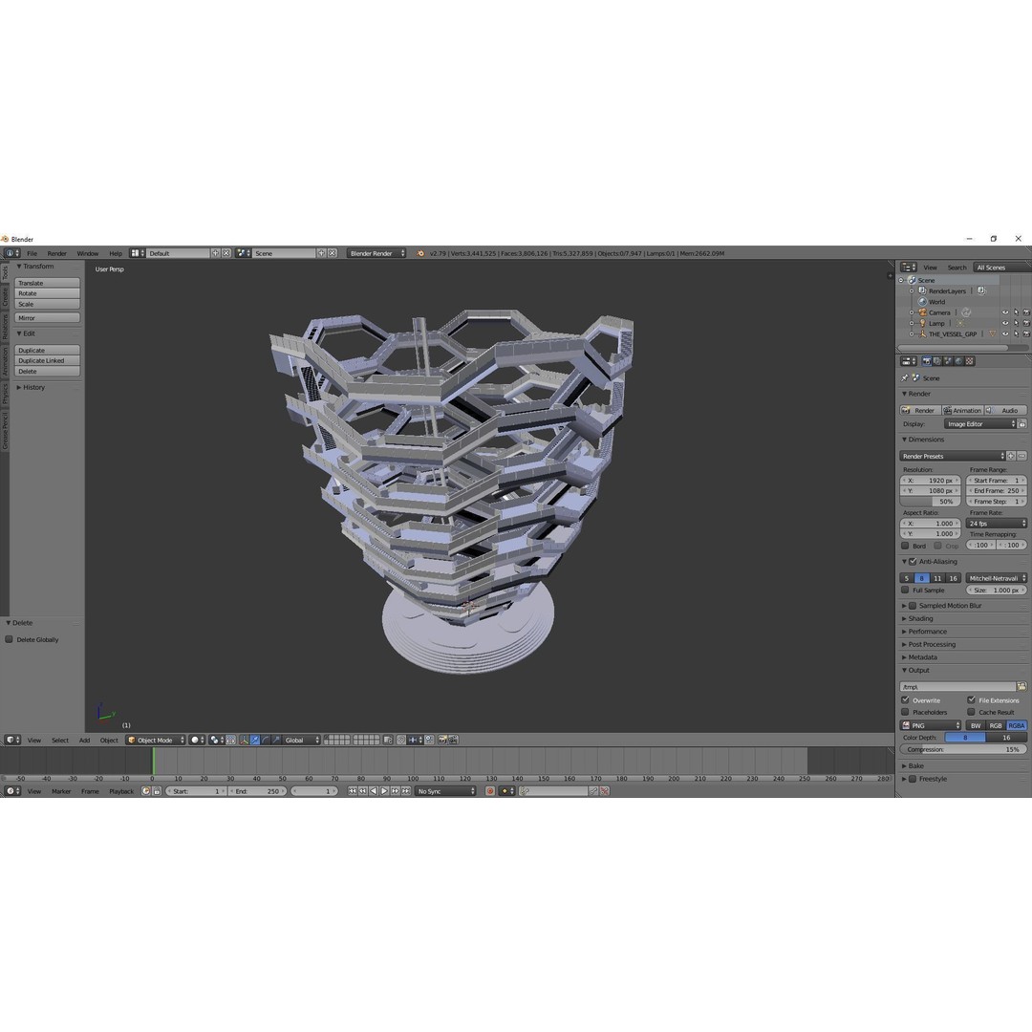Enable the Full Sample checkbox
This screenshot has width=1032, height=1032.
[x=905, y=590]
